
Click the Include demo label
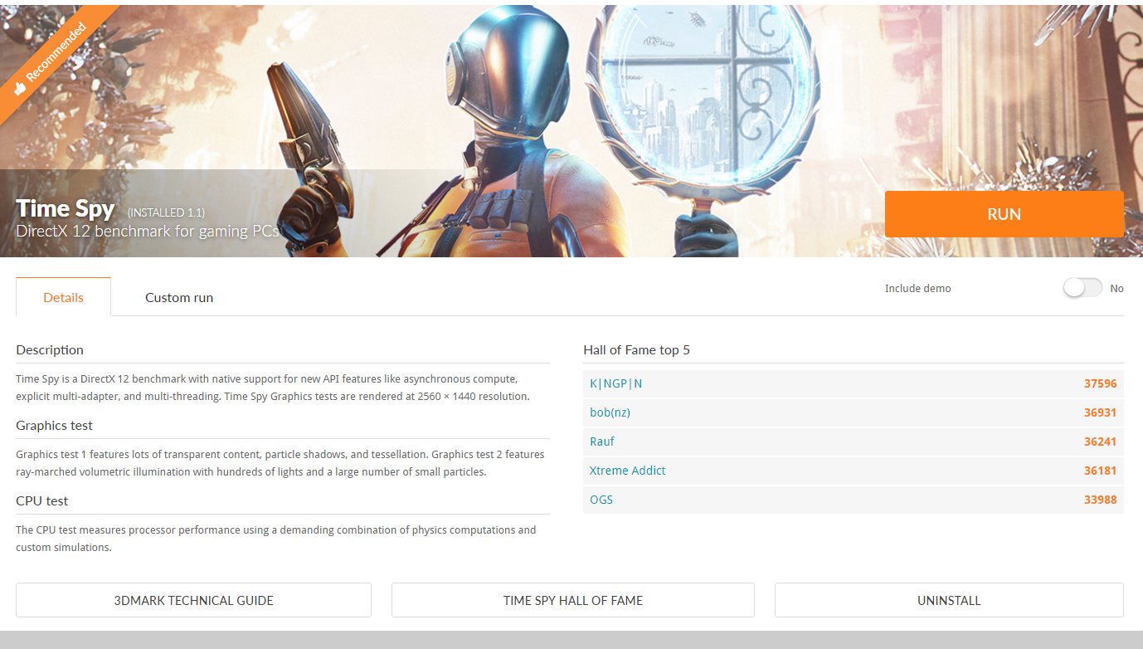(x=918, y=289)
